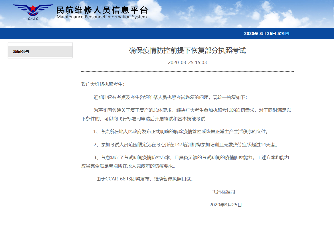Click the closing date 2020年3月25日
The width and height of the screenshot is (334, 236).
(225, 205)
